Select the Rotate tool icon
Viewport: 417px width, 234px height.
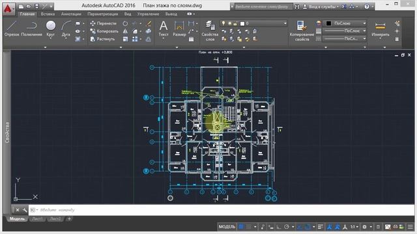tap(125, 23)
